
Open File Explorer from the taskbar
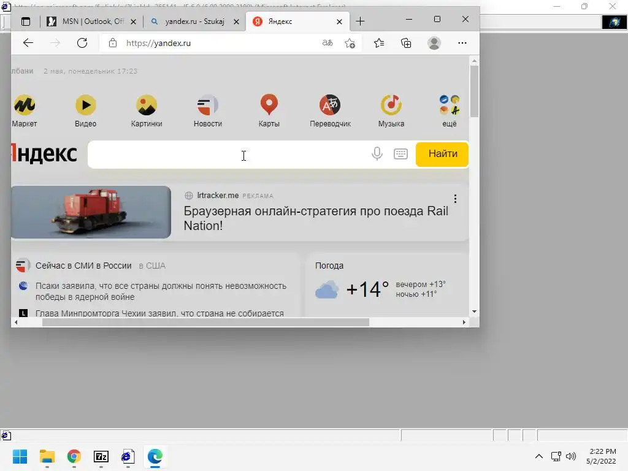coord(47,456)
